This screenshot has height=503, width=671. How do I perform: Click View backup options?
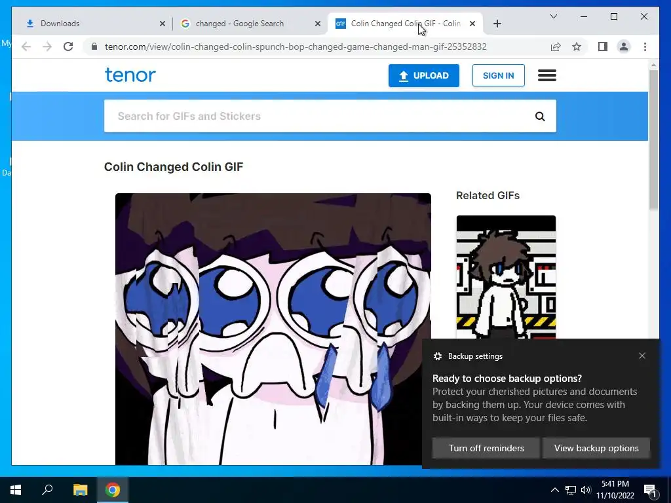(596, 448)
